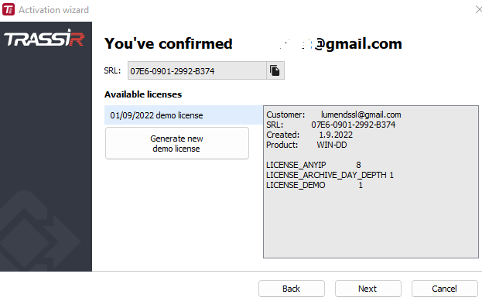This screenshot has width=482, height=301.
Task: Click the SRL input field 07E6-0901-2992-B374
Action: pyautogui.click(x=197, y=70)
